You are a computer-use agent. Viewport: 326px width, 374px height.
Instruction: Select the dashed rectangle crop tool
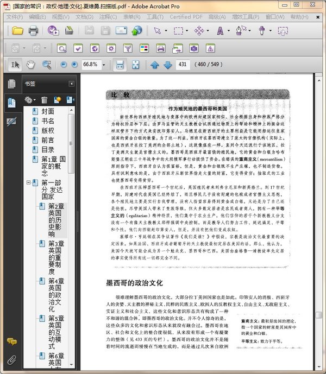[178, 30]
